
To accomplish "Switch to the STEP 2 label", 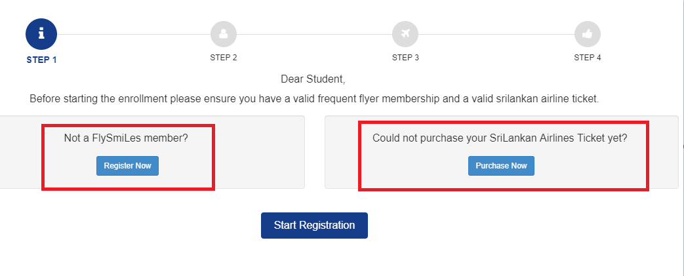I will [224, 58].
